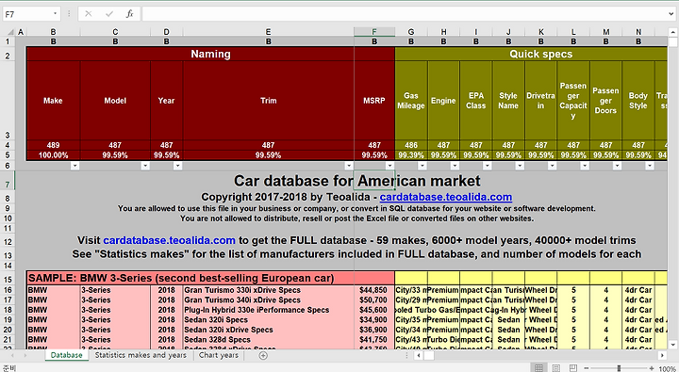Select column E header
This screenshot has width=679, height=372.
[268, 32]
